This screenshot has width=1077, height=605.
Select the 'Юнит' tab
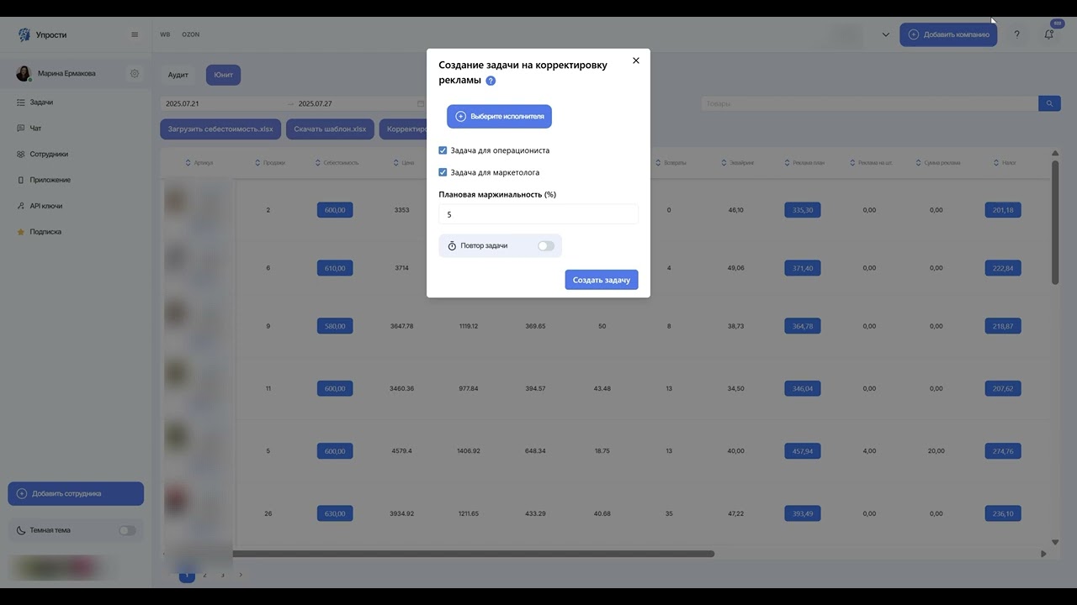[223, 75]
